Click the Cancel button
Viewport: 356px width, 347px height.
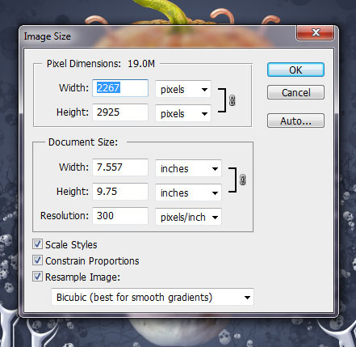click(295, 92)
